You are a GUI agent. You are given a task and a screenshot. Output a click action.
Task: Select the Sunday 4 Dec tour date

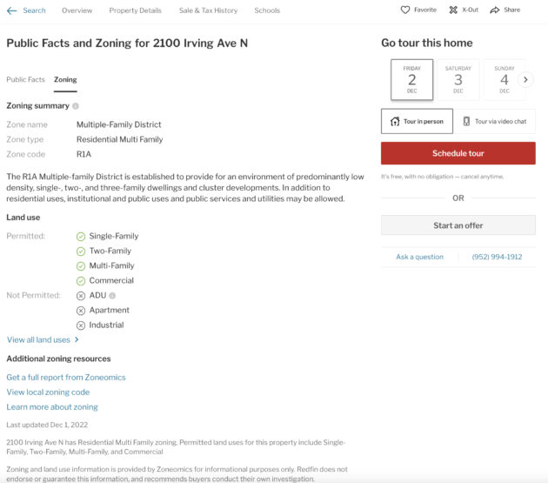[x=505, y=80]
